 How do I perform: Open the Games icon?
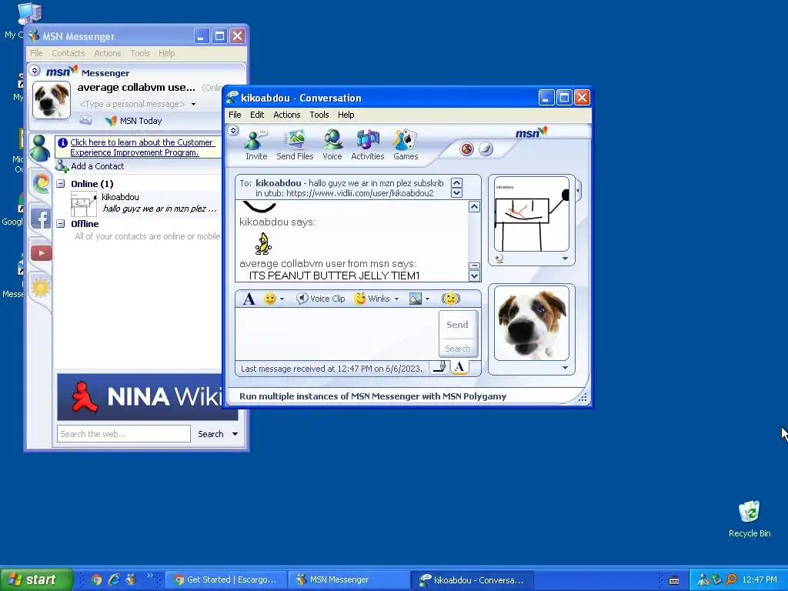pyautogui.click(x=406, y=145)
